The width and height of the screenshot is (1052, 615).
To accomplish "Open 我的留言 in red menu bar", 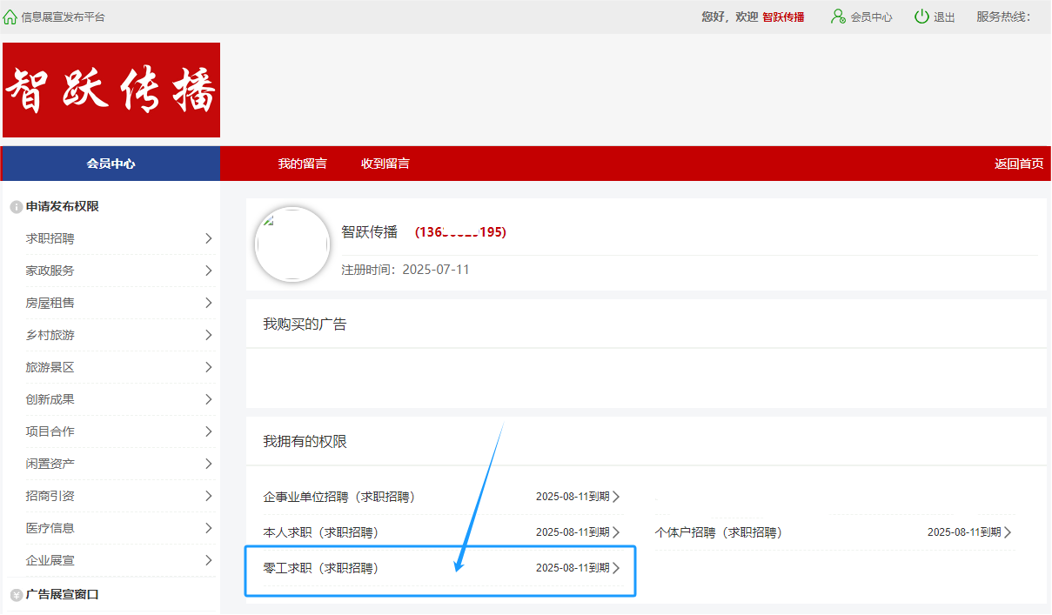I will [x=303, y=164].
